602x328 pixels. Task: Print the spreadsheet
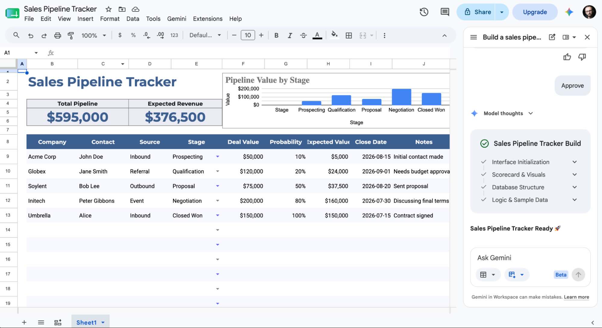click(x=57, y=35)
